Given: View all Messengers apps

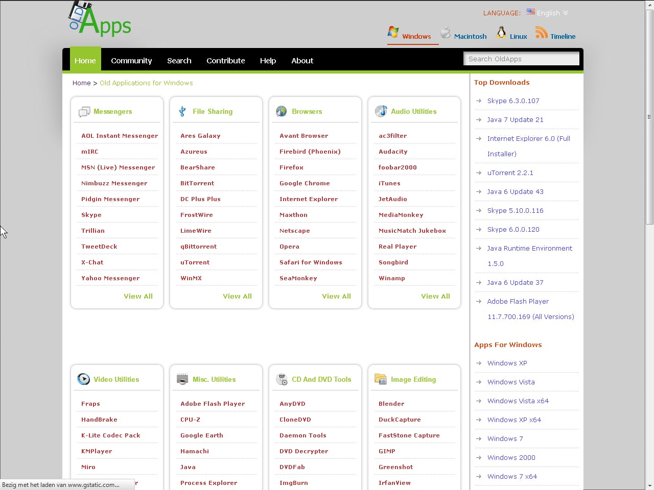Looking at the screenshot, I should 138,296.
